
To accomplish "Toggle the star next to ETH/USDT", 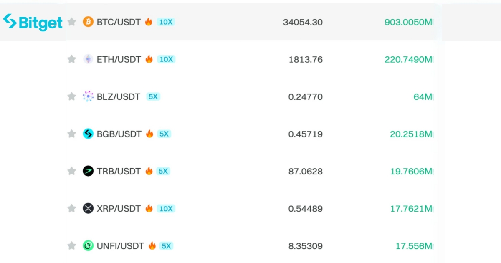I will (72, 59).
